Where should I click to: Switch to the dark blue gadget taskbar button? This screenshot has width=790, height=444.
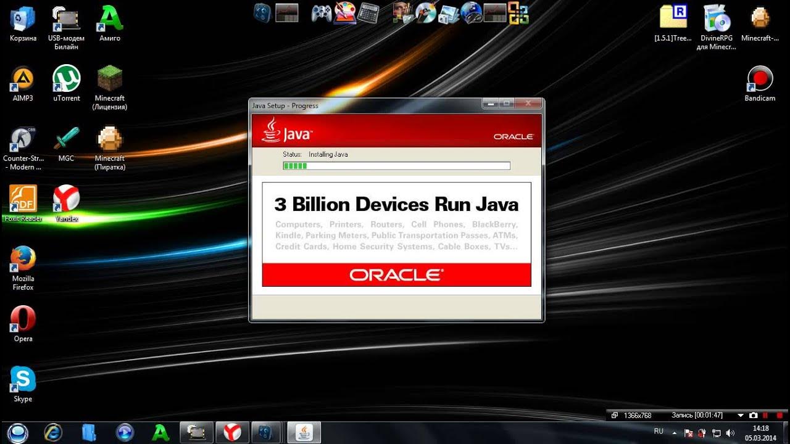tap(268, 432)
